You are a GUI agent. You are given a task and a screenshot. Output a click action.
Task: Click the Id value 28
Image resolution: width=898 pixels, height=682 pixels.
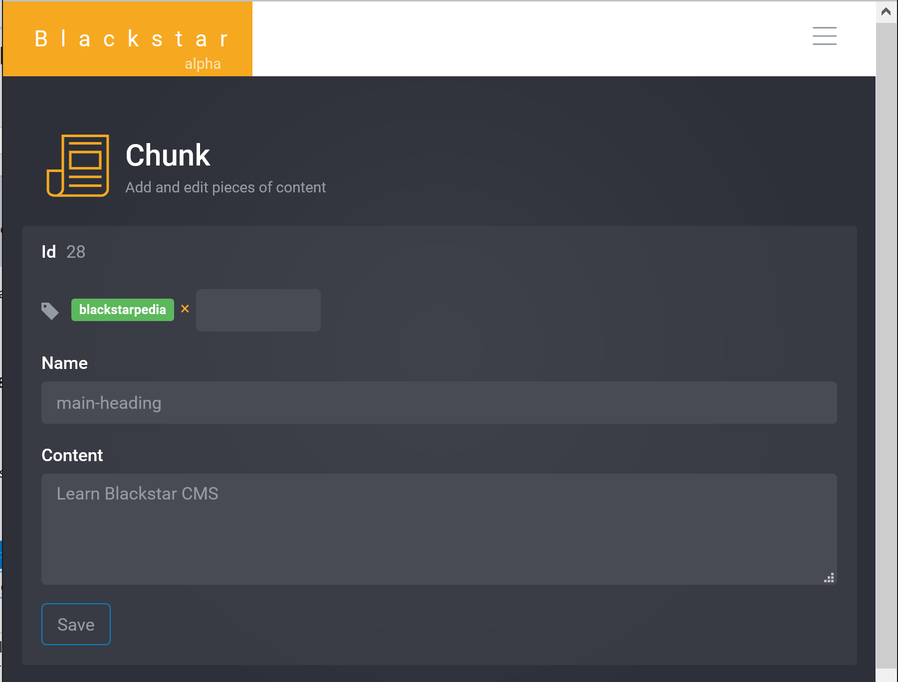76,252
